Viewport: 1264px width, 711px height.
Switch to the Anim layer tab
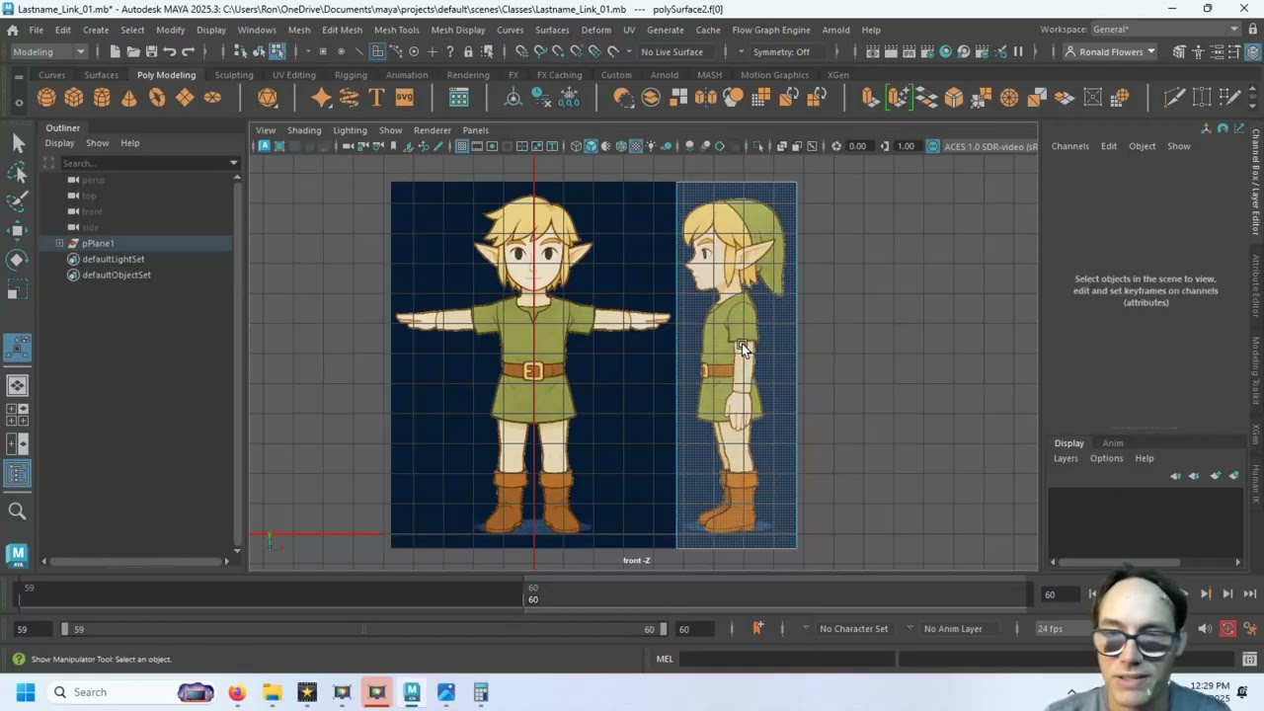pyautogui.click(x=1112, y=443)
